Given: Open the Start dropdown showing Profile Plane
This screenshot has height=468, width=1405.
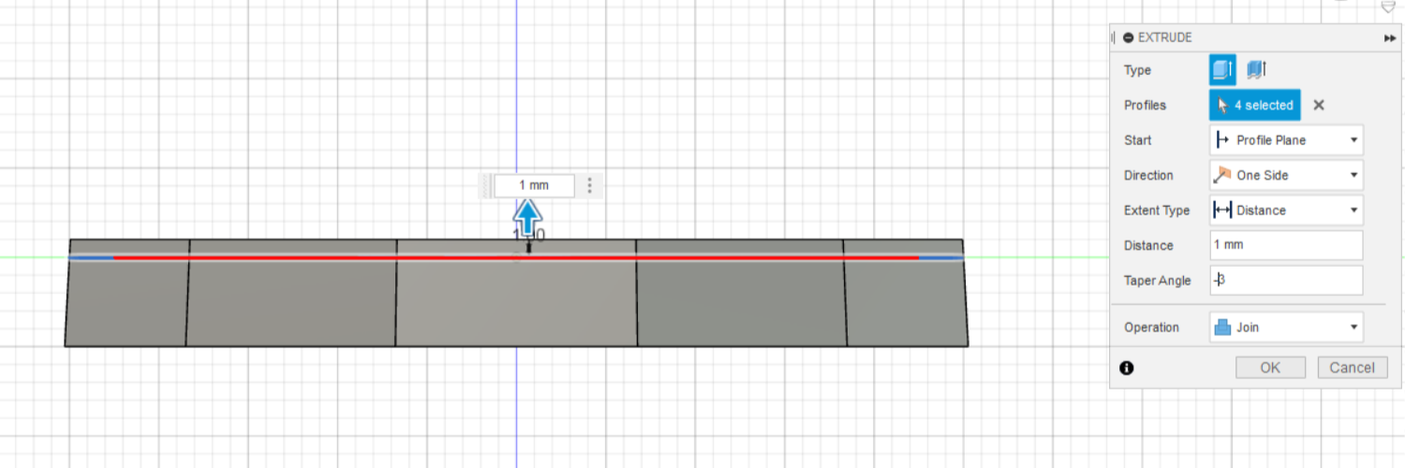Looking at the screenshot, I should (1286, 140).
